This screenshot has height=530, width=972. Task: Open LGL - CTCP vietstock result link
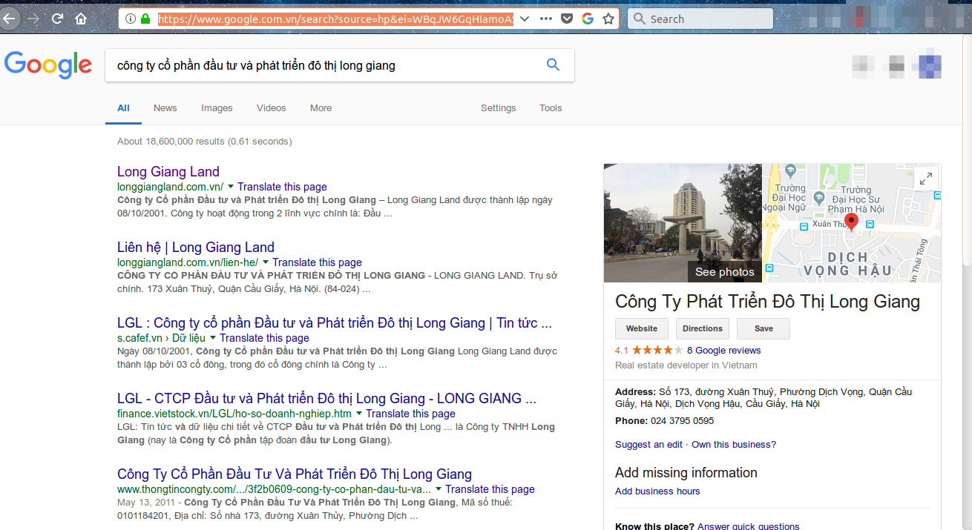326,399
